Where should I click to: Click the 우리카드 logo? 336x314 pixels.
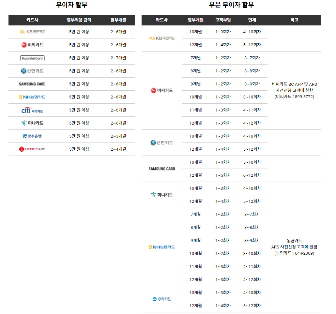162,299
